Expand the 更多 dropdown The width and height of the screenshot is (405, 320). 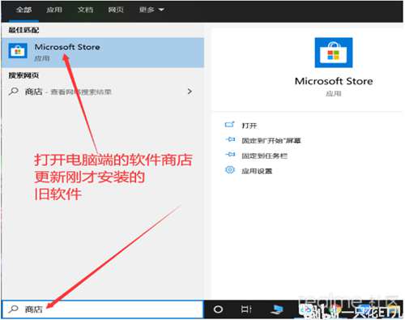151,10
